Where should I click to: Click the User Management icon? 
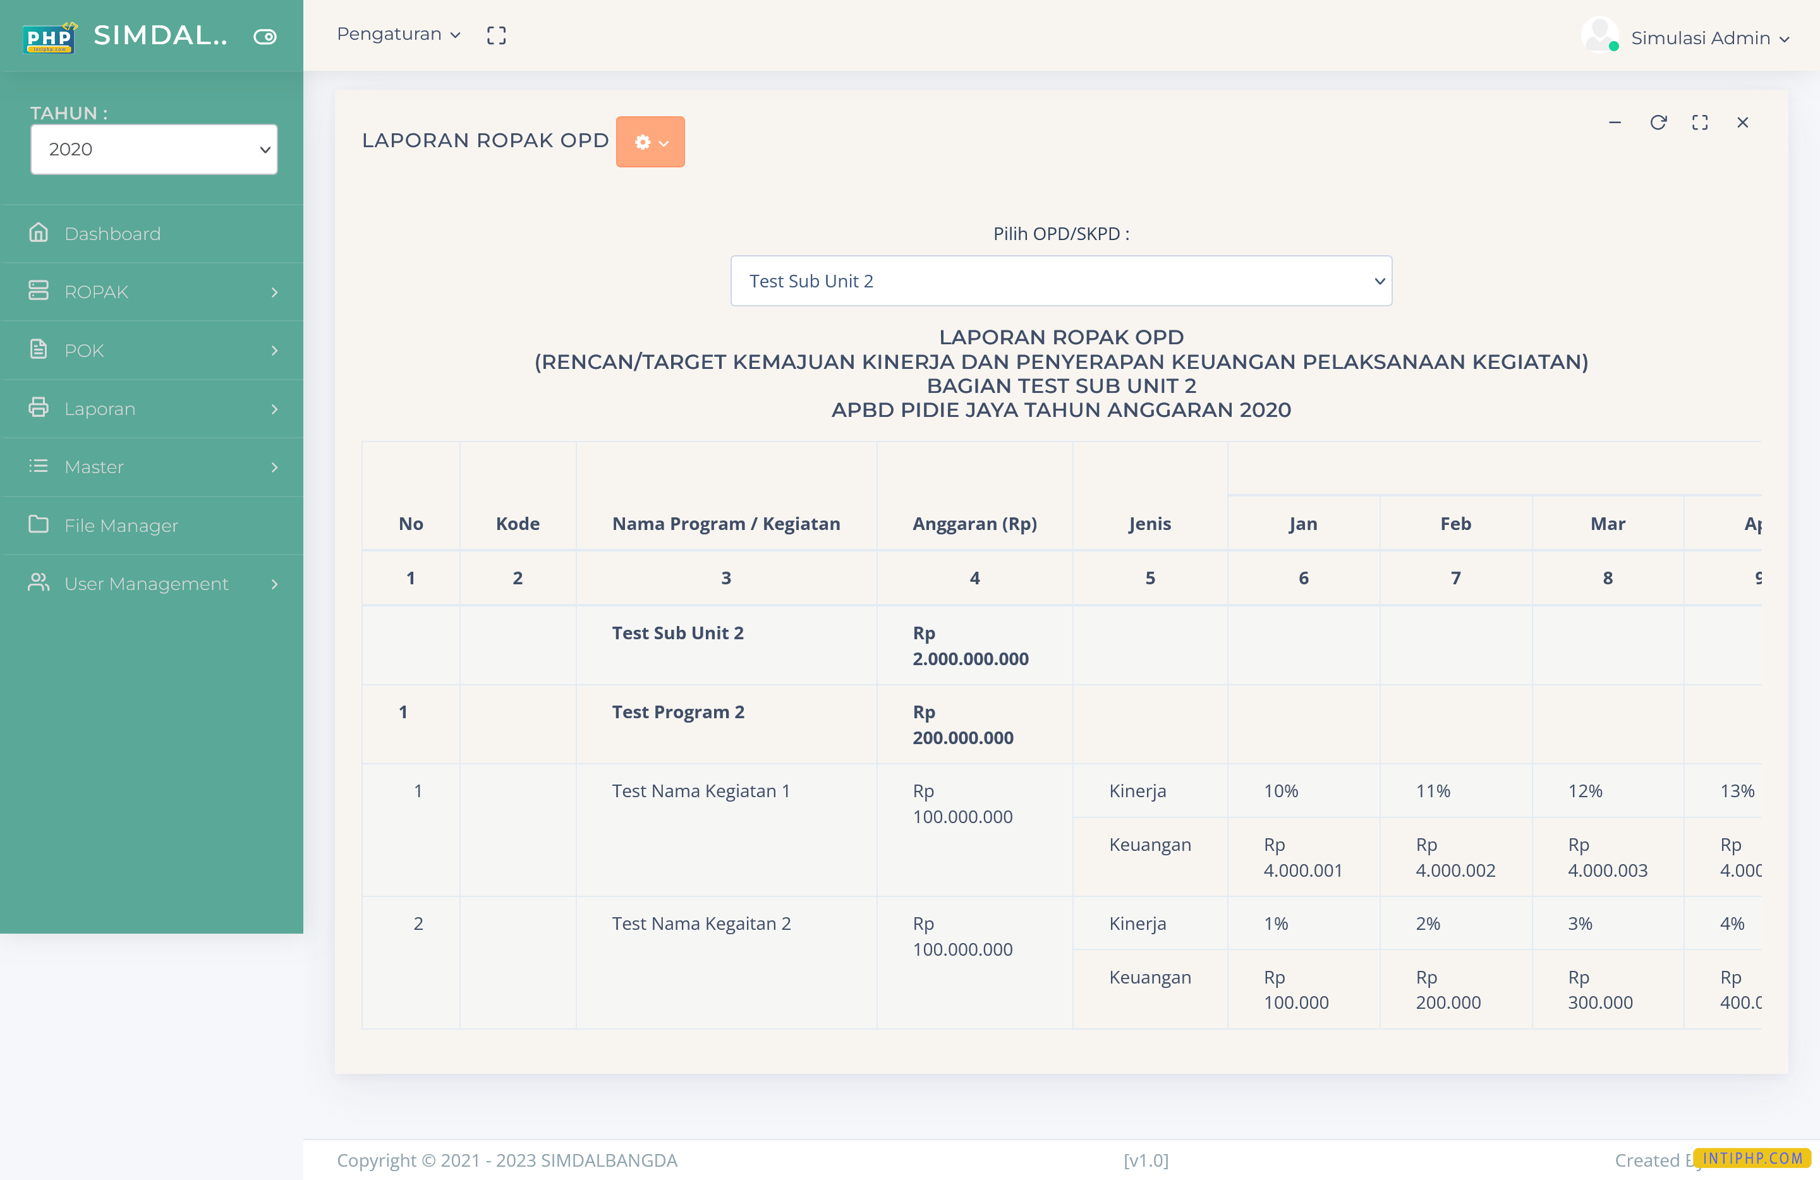[39, 583]
